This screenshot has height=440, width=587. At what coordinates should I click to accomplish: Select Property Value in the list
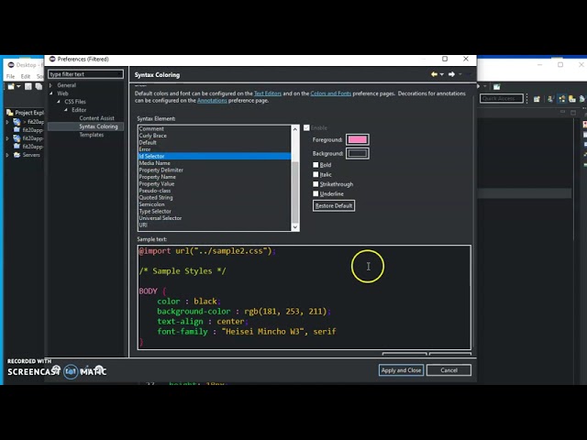(x=215, y=184)
